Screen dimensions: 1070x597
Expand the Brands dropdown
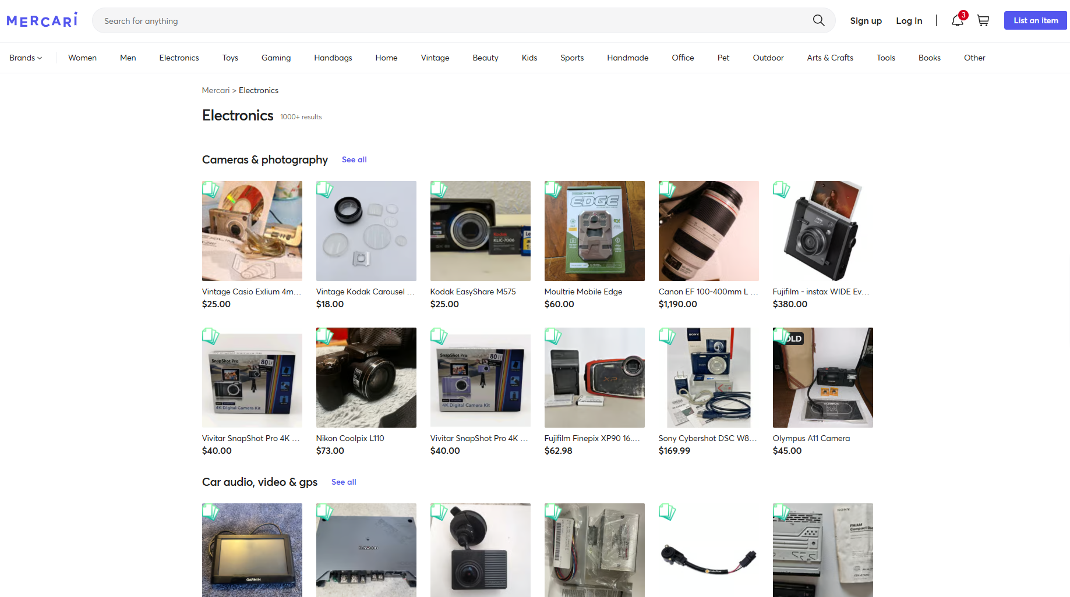pos(26,58)
